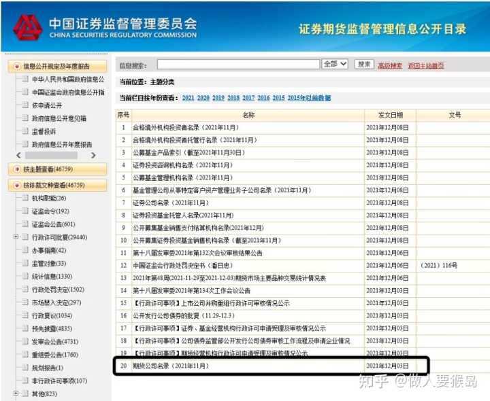Collapse the 按体裁文种查看(46759) section
The height and width of the screenshot is (401, 490).
(16, 186)
